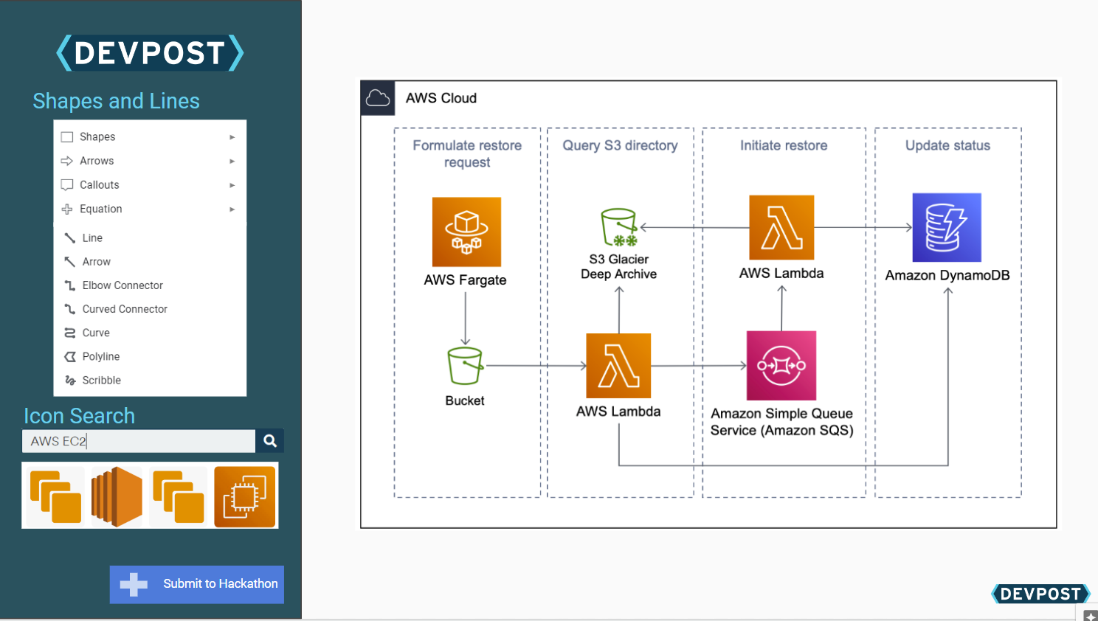The height and width of the screenshot is (621, 1098).
Task: Click the Icon Search heading
Action: pos(79,416)
